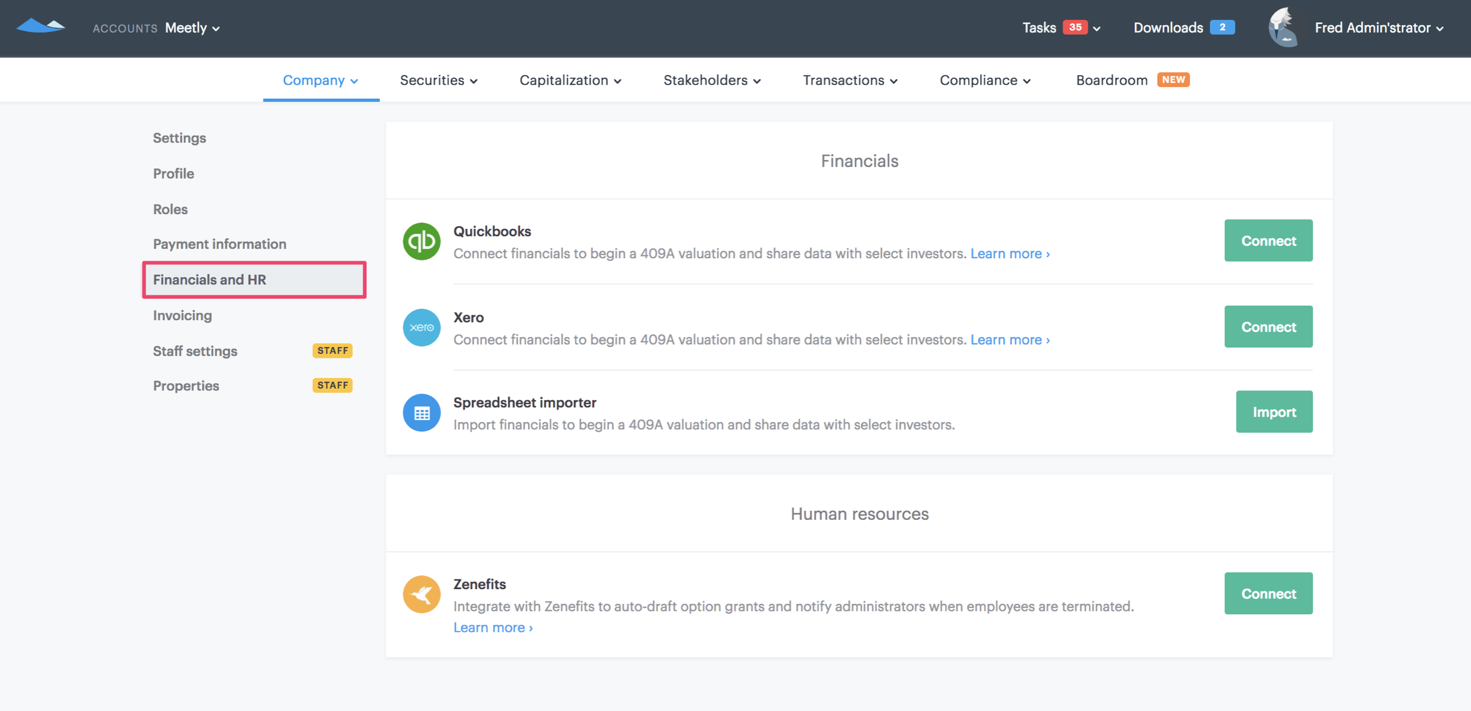Viewport: 1471px width, 711px height.
Task: Click the NEW badge beside Boardroom
Action: [x=1173, y=80]
